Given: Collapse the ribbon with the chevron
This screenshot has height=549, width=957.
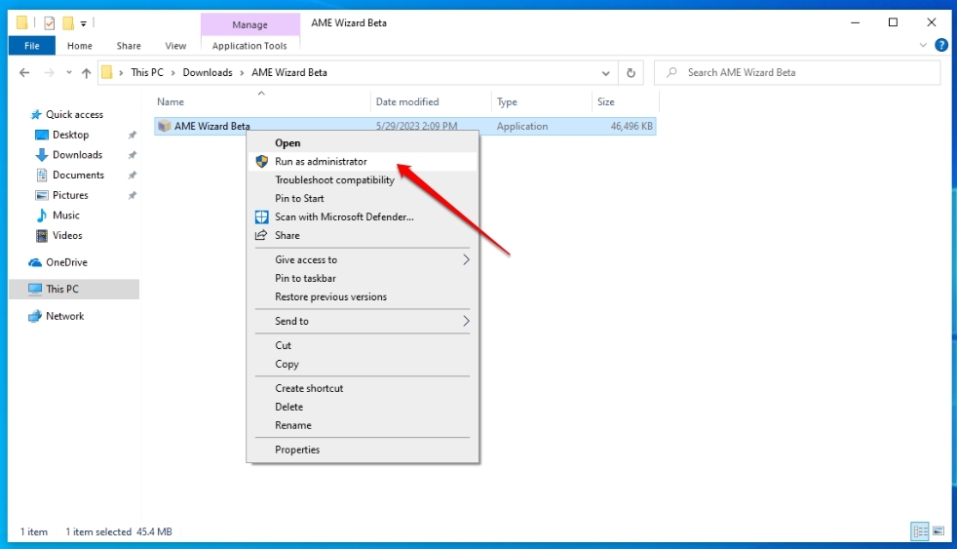Looking at the screenshot, I should [x=923, y=45].
